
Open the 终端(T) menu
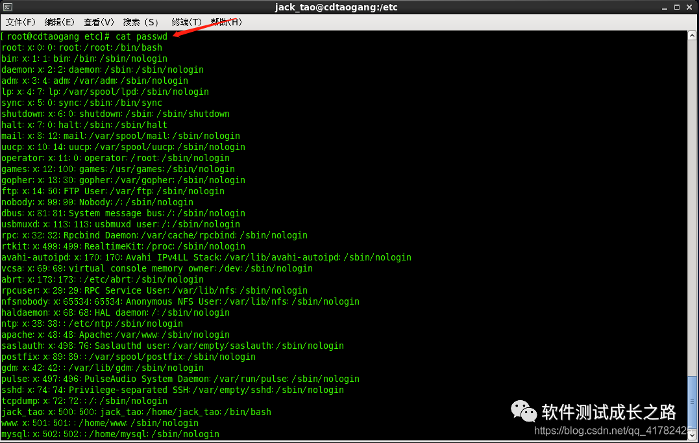186,22
